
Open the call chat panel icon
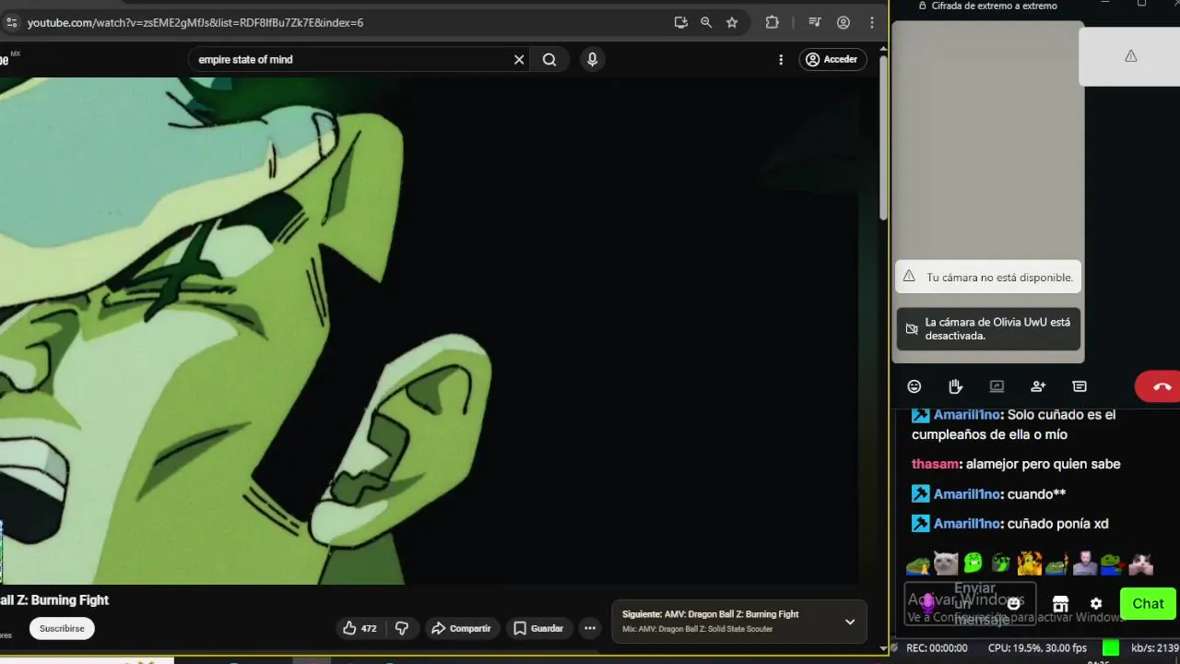click(x=1080, y=386)
